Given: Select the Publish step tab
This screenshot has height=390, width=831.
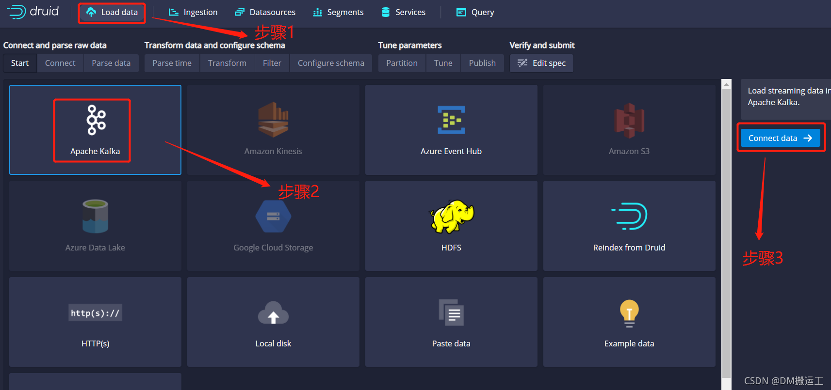Looking at the screenshot, I should [482, 63].
